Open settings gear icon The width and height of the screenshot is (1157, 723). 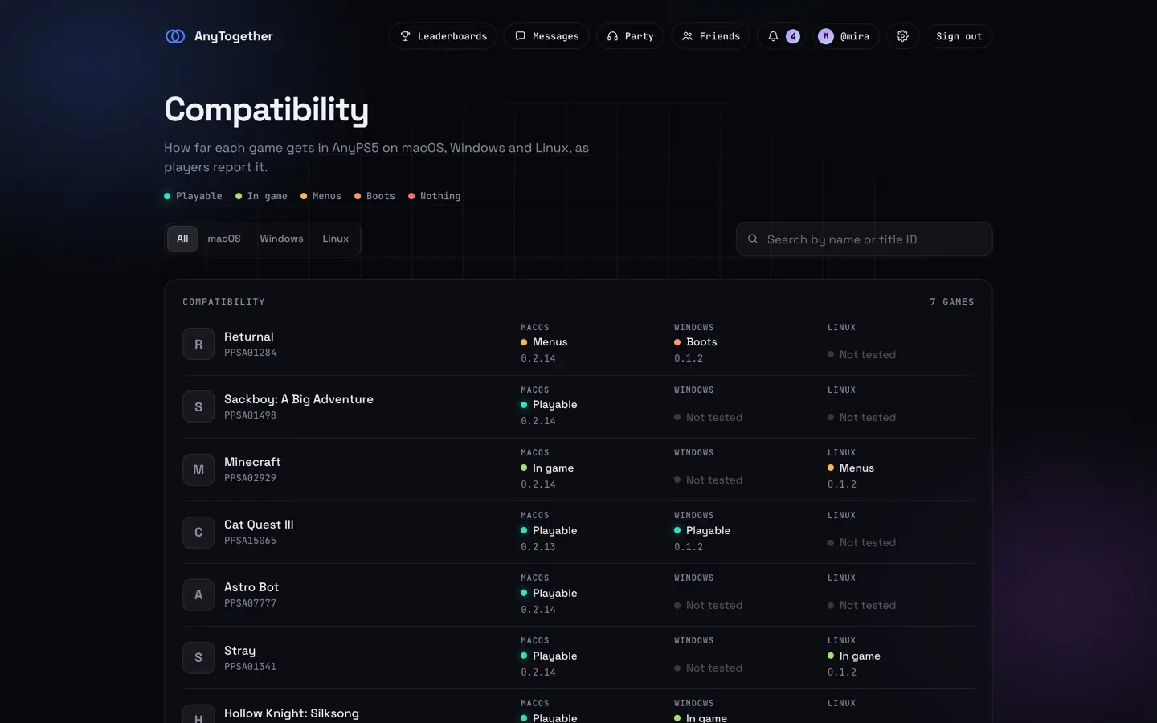(902, 36)
